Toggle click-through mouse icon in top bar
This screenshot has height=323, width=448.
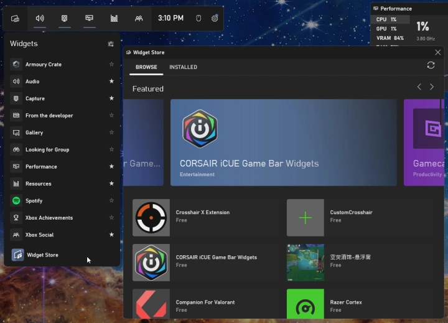(x=198, y=18)
